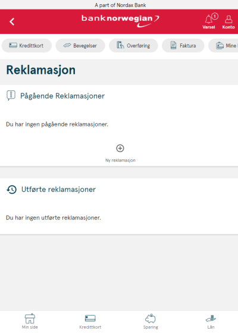Open the Lån tab in bottom navigation

(211, 322)
